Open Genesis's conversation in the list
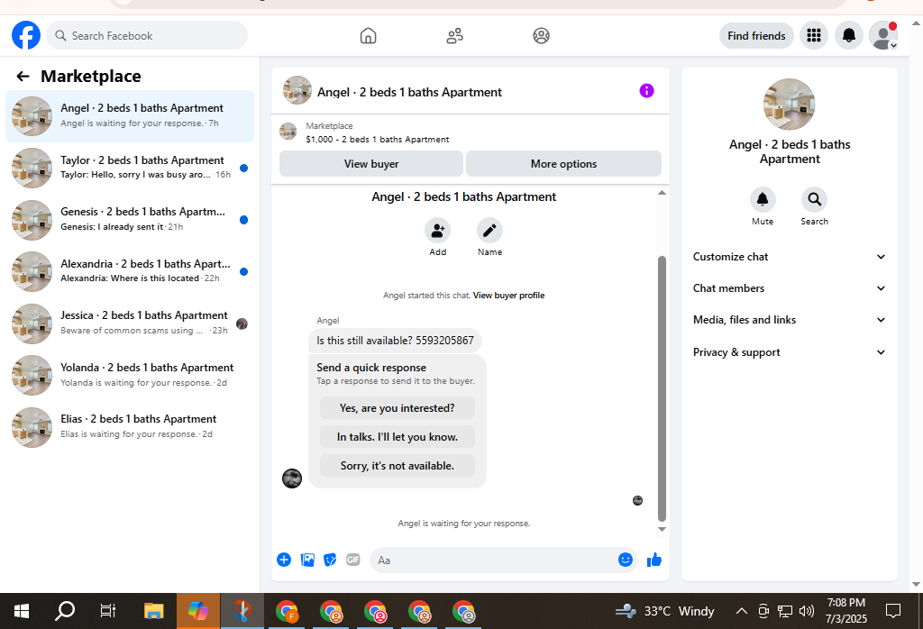This screenshot has width=923, height=629. click(x=130, y=220)
